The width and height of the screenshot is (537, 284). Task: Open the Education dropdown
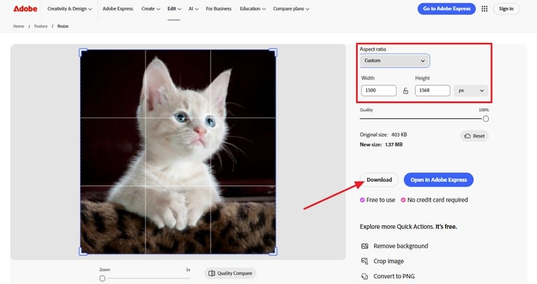coord(253,9)
